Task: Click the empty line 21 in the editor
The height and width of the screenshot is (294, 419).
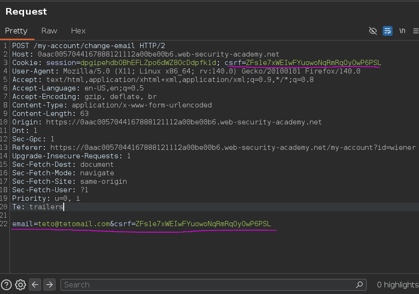Action: tap(214, 215)
